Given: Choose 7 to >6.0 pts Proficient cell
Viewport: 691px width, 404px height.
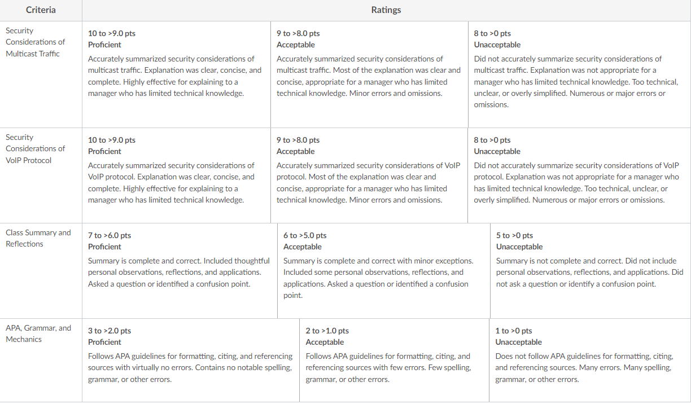Looking at the screenshot, I should (x=180, y=271).
